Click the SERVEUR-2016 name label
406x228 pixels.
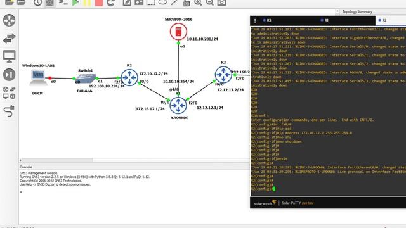click(179, 20)
